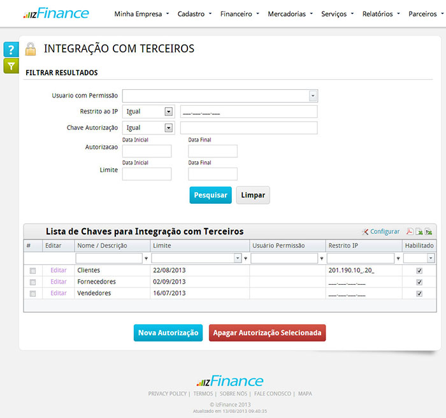Open the Relatórios menu

[380, 13]
